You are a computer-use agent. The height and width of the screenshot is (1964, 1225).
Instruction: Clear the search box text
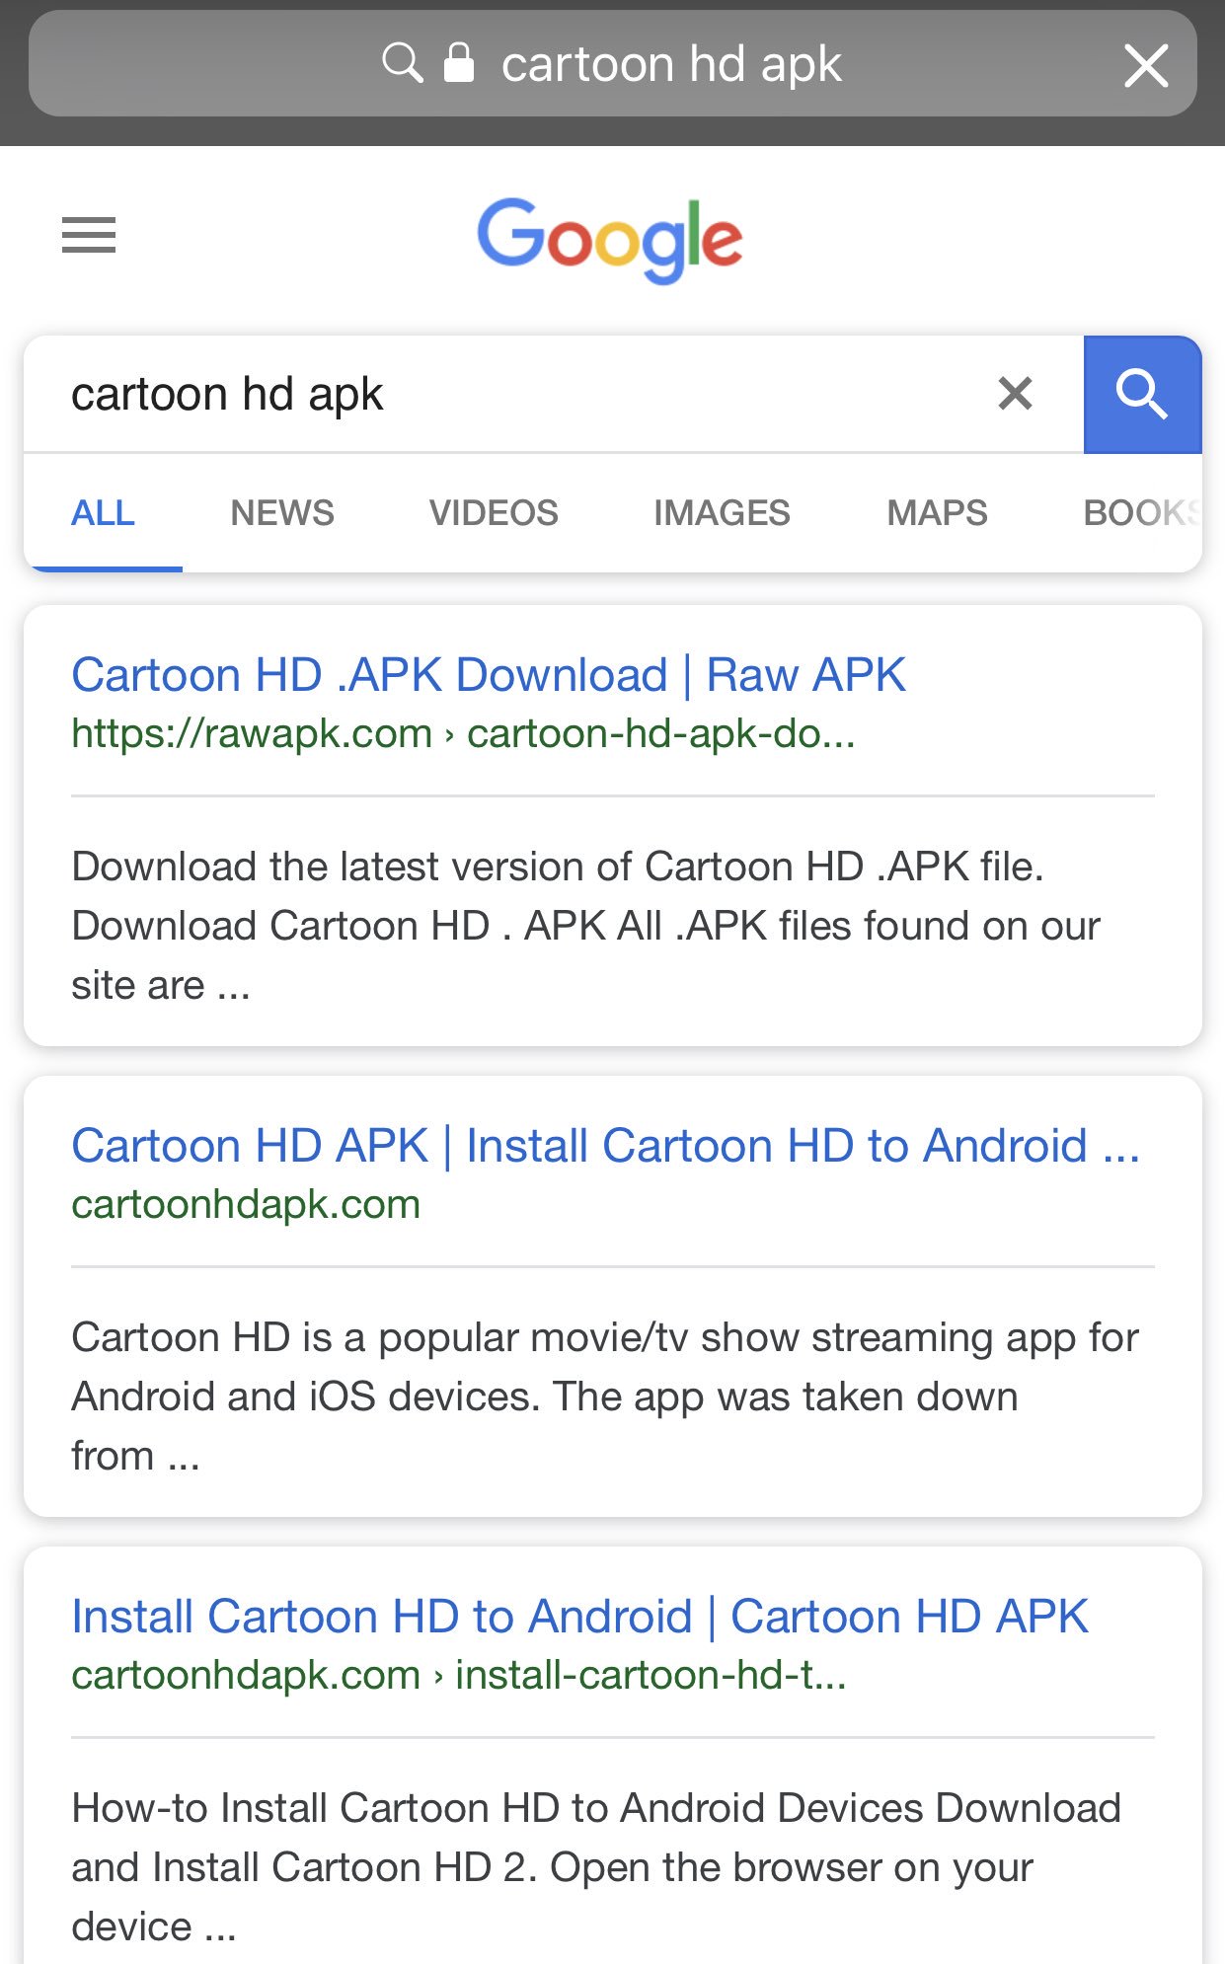(x=1015, y=394)
